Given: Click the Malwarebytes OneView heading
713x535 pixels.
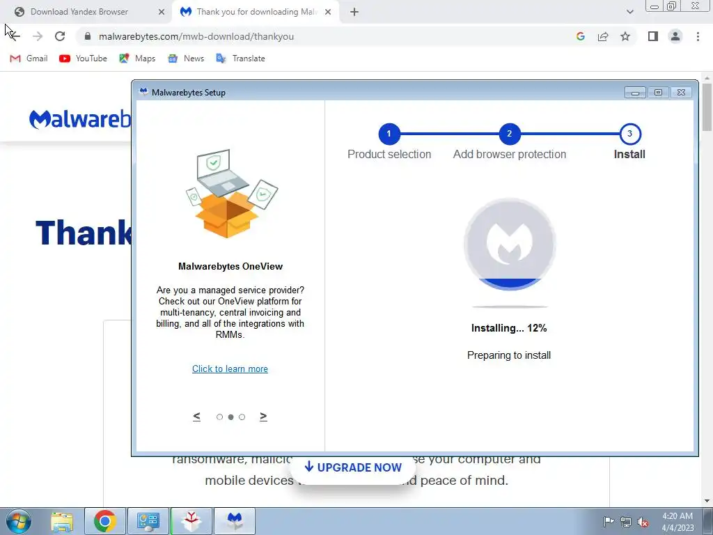Looking at the screenshot, I should (230, 266).
